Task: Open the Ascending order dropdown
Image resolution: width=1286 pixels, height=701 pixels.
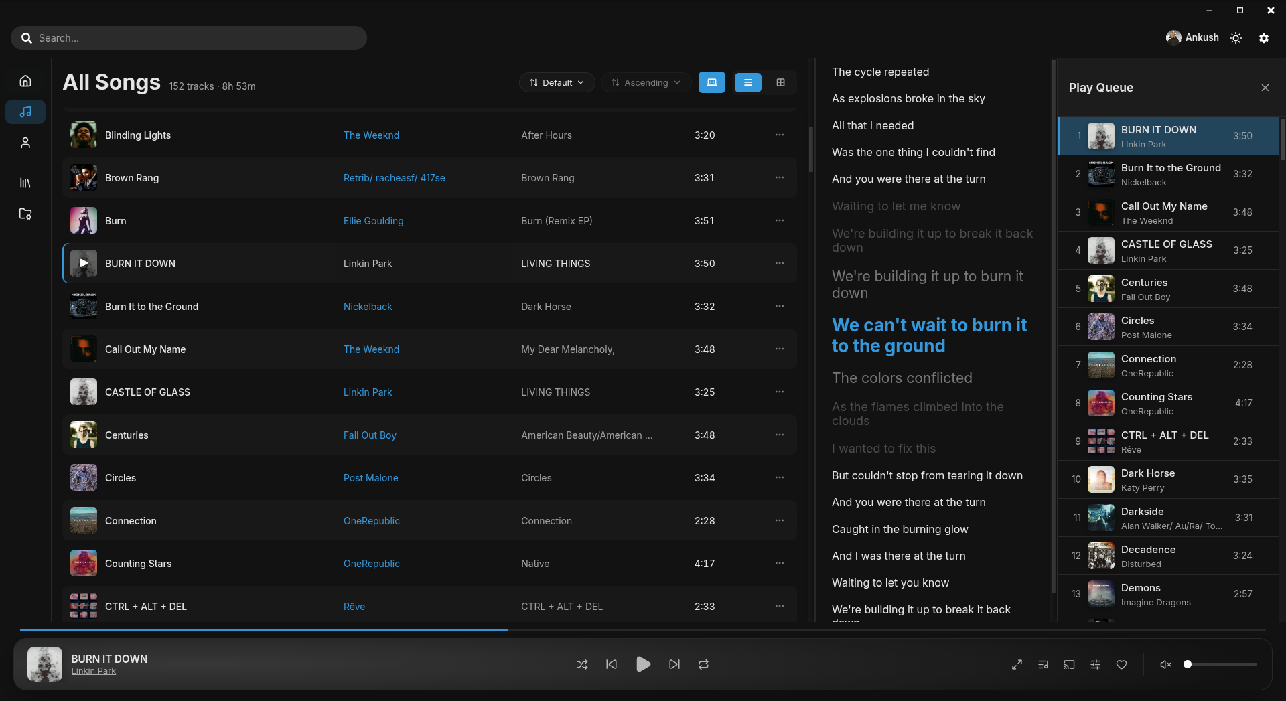Action: click(646, 82)
